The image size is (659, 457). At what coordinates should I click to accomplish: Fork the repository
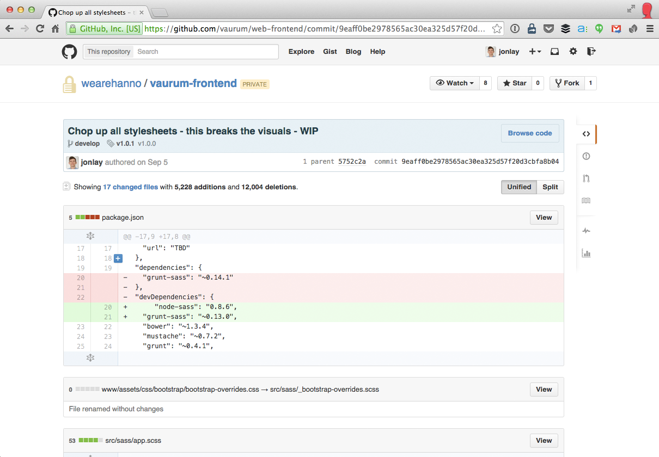pyautogui.click(x=567, y=83)
